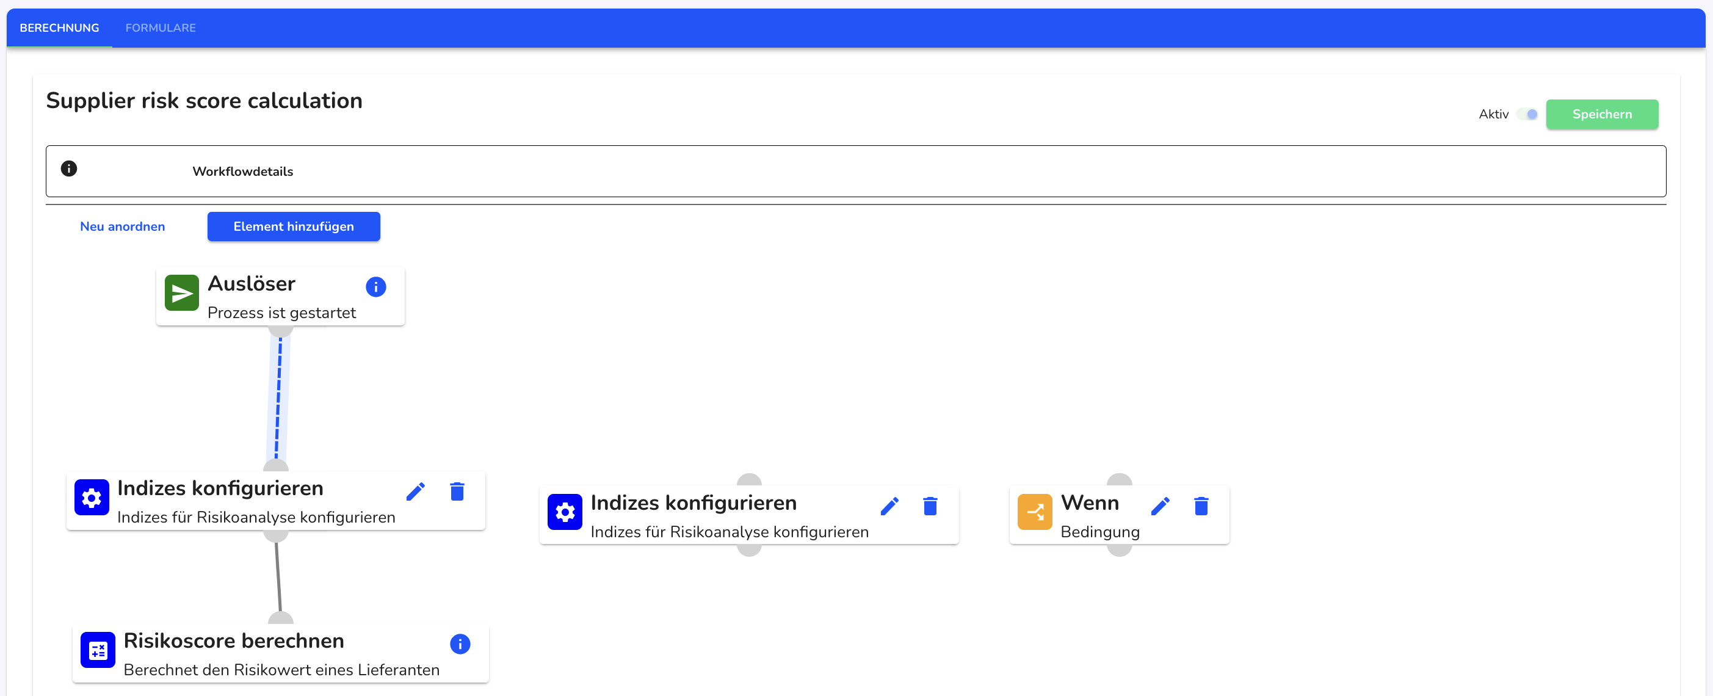Click Element hinzufügen button

click(293, 227)
